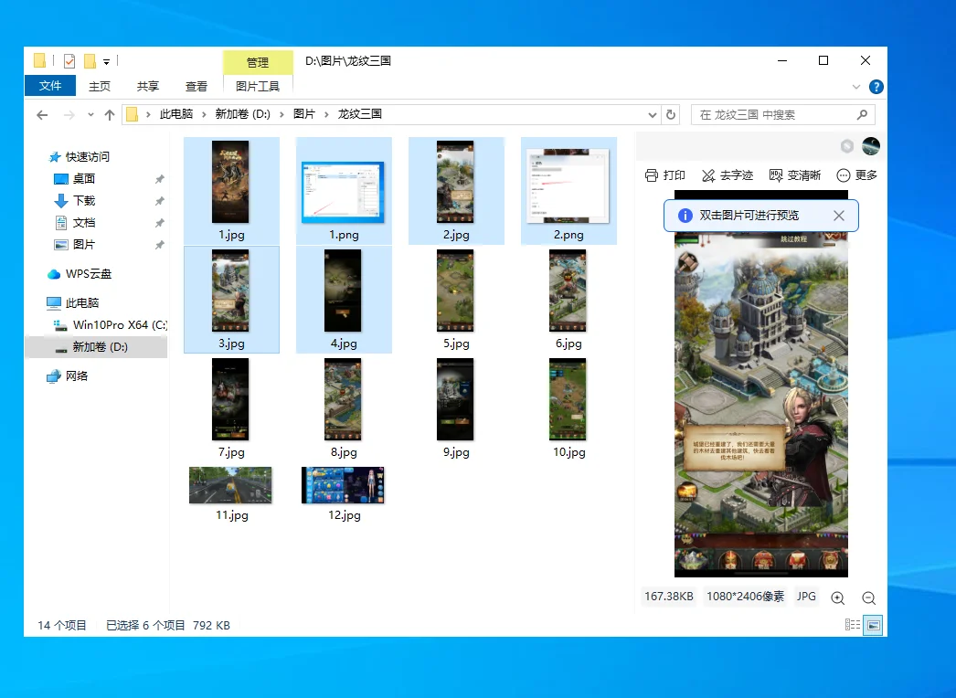Open Explorer help (question mark)
Image resolution: width=956 pixels, height=698 pixels.
click(x=876, y=87)
